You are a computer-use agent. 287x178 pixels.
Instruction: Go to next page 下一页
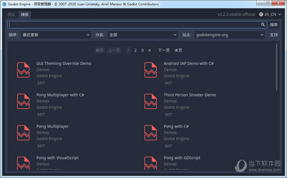click(x=164, y=50)
